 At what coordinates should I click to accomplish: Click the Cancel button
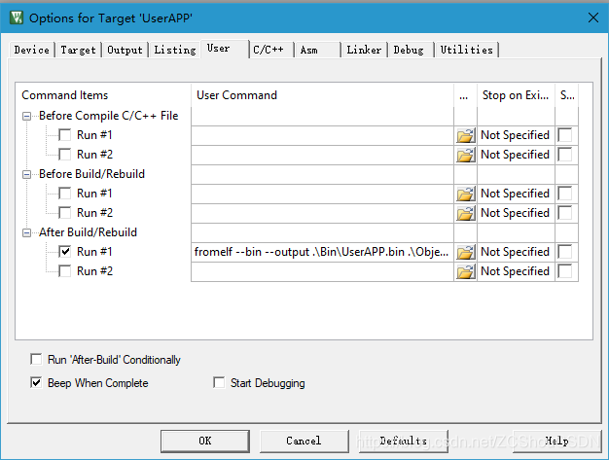tap(304, 441)
